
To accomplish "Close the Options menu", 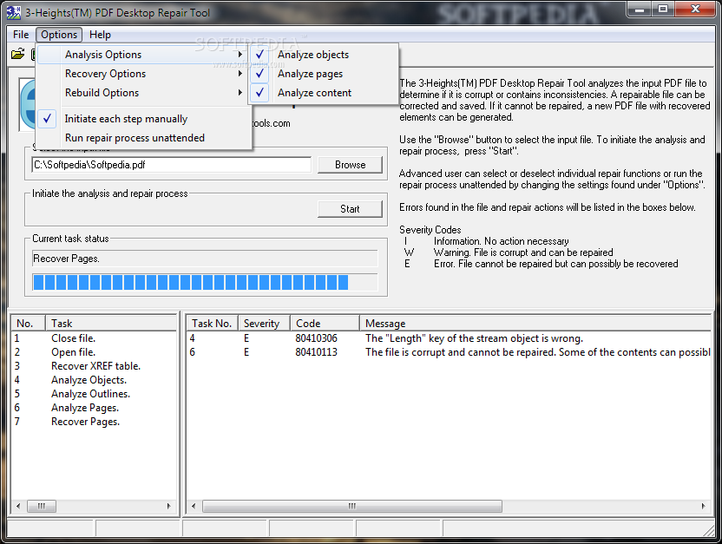I will [59, 35].
